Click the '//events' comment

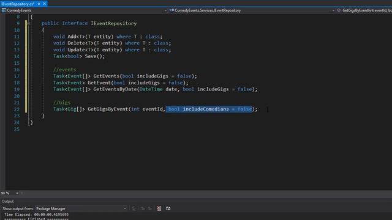[x=64, y=70]
